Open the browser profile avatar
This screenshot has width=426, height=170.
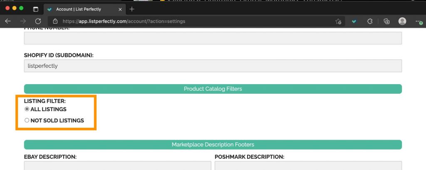[402, 21]
